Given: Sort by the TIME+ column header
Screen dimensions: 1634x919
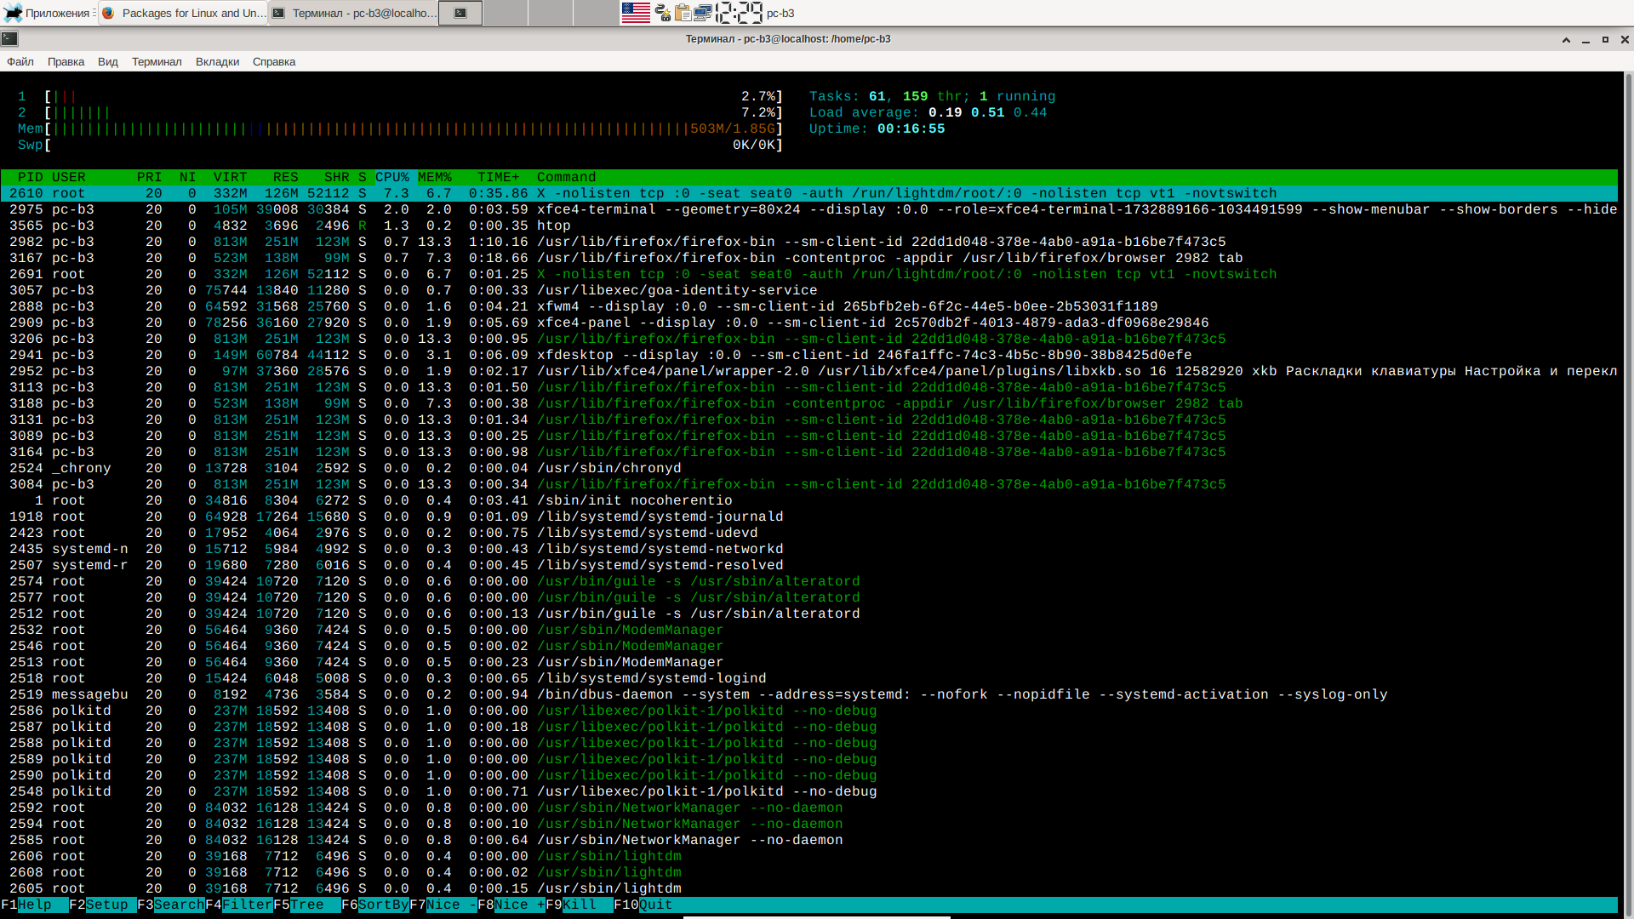Looking at the screenshot, I should click(499, 177).
